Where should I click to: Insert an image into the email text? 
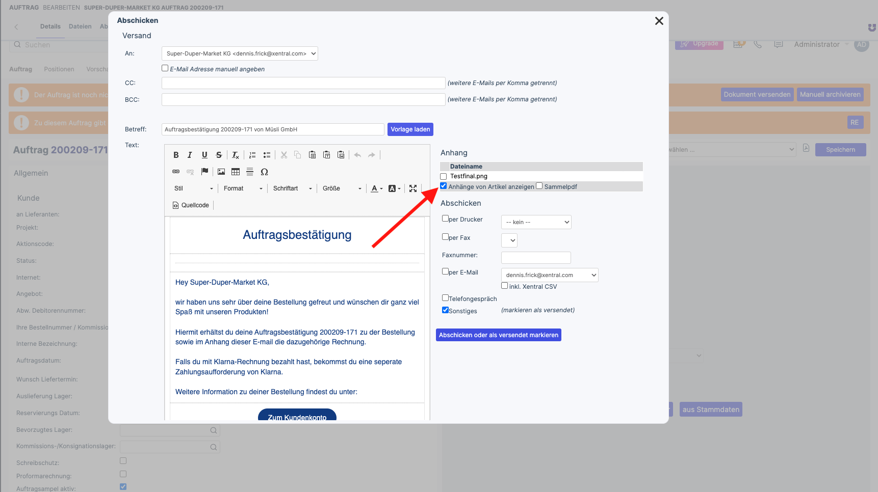coord(221,172)
